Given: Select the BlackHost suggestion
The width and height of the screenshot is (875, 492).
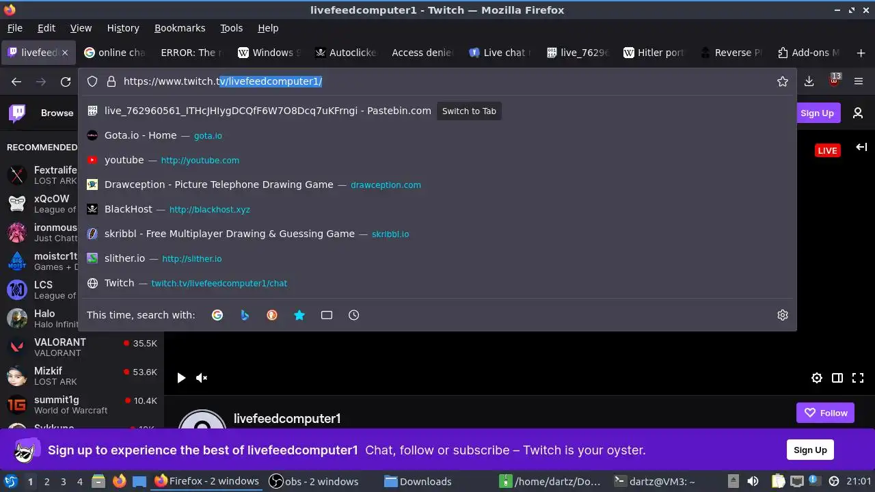Looking at the screenshot, I should coord(437,209).
